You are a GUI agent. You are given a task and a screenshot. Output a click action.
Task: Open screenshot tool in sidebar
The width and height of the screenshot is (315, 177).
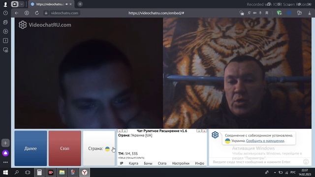coord(5,50)
